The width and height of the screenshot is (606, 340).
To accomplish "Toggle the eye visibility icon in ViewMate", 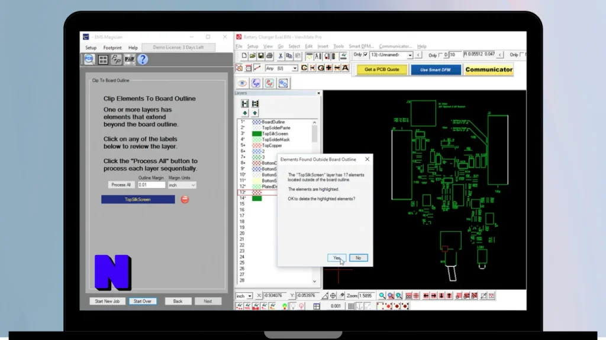I will (242, 83).
